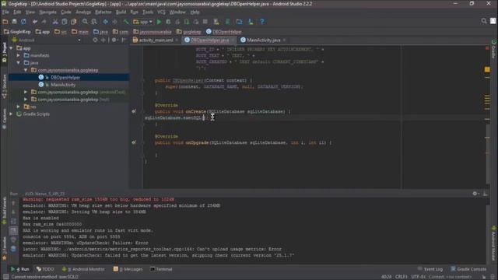
Task: Toggle the Structure tool window side tab
Action: [x=4, y=86]
